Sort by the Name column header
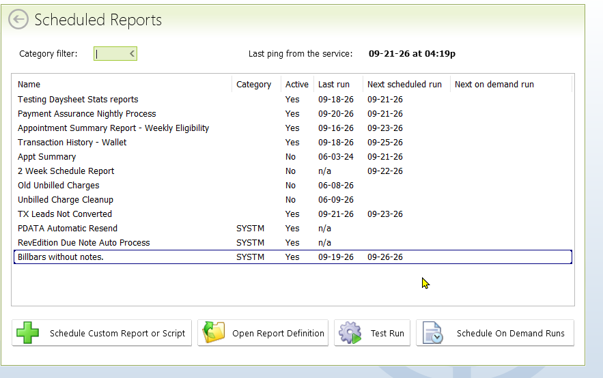Image resolution: width=603 pixels, height=378 pixels. point(29,84)
